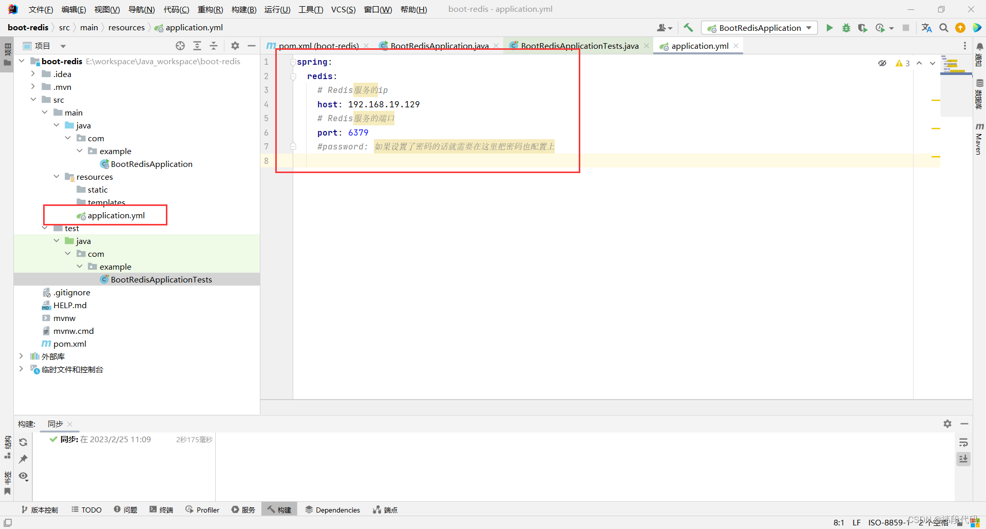Switch to BootRedisApplicationTests.java tab
This screenshot has height=529, width=986.
coord(579,46)
